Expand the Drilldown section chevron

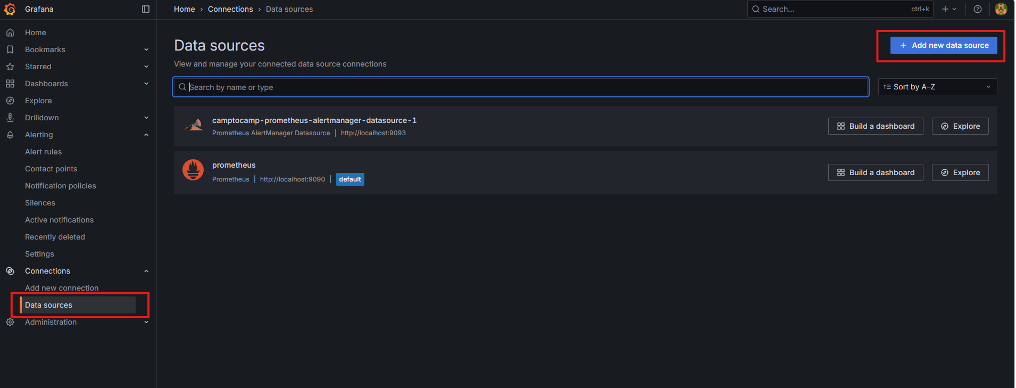[x=146, y=118]
